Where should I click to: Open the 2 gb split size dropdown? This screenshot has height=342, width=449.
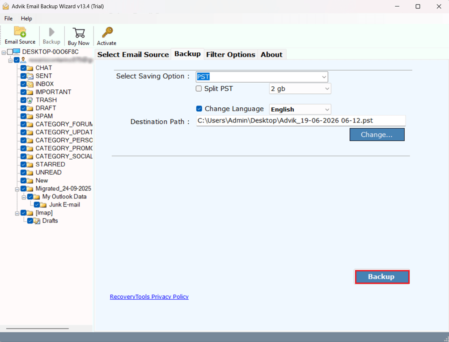coord(300,89)
